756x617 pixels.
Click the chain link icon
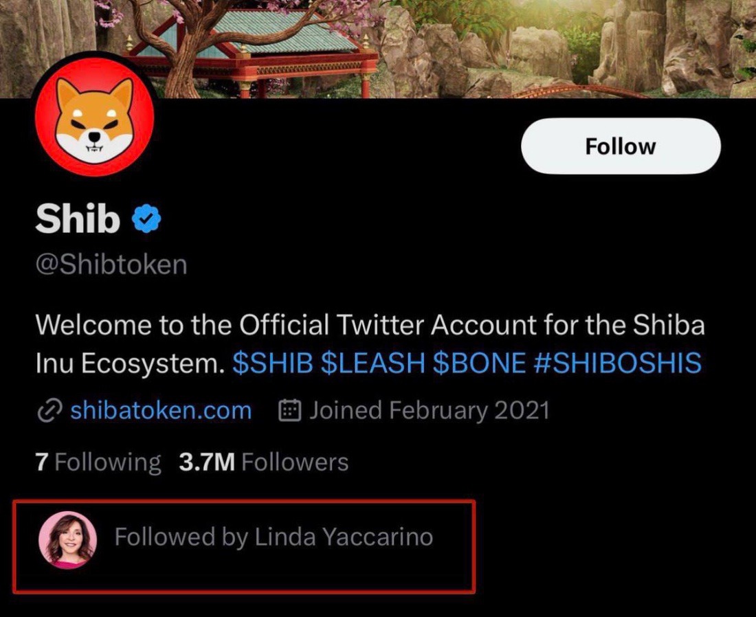[x=49, y=411]
